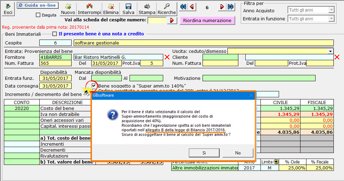Screen dimensions: 344x181
Task: Click the Data consegna date field
Action: tap(55, 86)
